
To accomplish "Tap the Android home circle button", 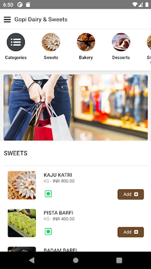I will 75,260.
